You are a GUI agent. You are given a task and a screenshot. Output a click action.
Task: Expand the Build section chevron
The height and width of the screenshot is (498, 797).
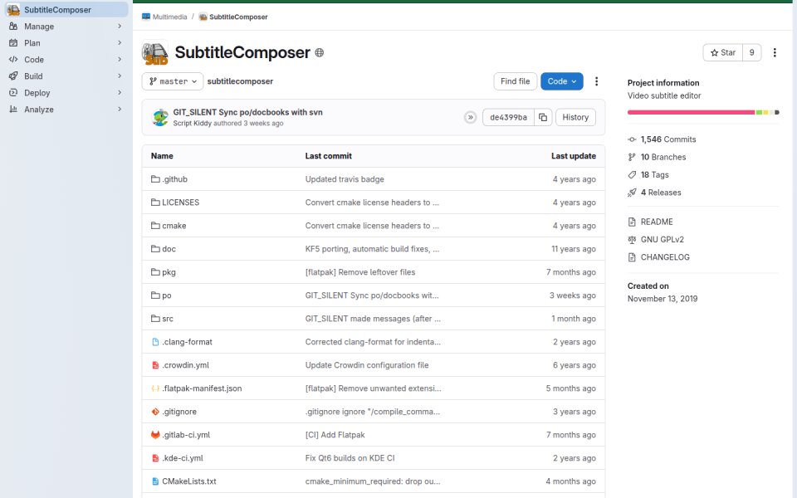[120, 76]
